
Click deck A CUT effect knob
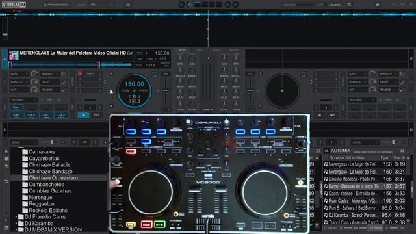[34, 90]
